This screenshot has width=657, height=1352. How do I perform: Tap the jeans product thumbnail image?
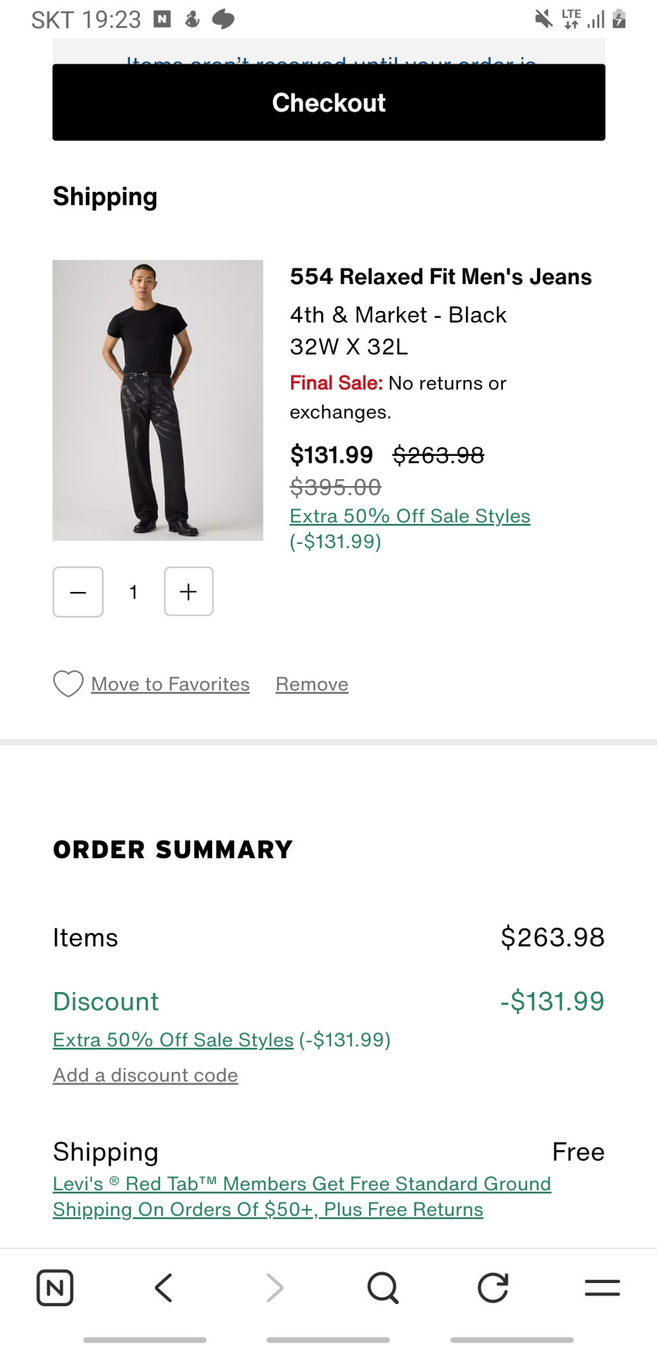point(158,400)
